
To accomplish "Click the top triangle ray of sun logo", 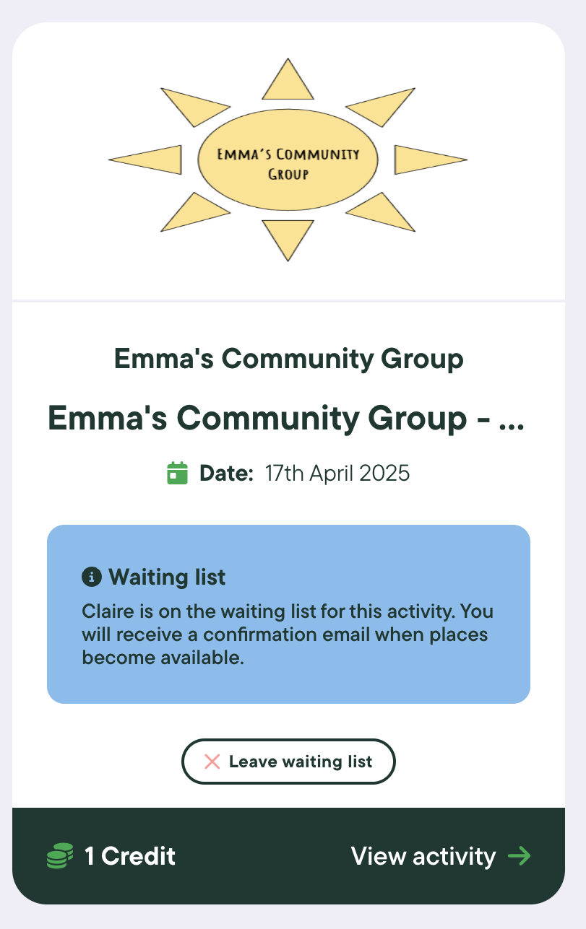I will (288, 81).
